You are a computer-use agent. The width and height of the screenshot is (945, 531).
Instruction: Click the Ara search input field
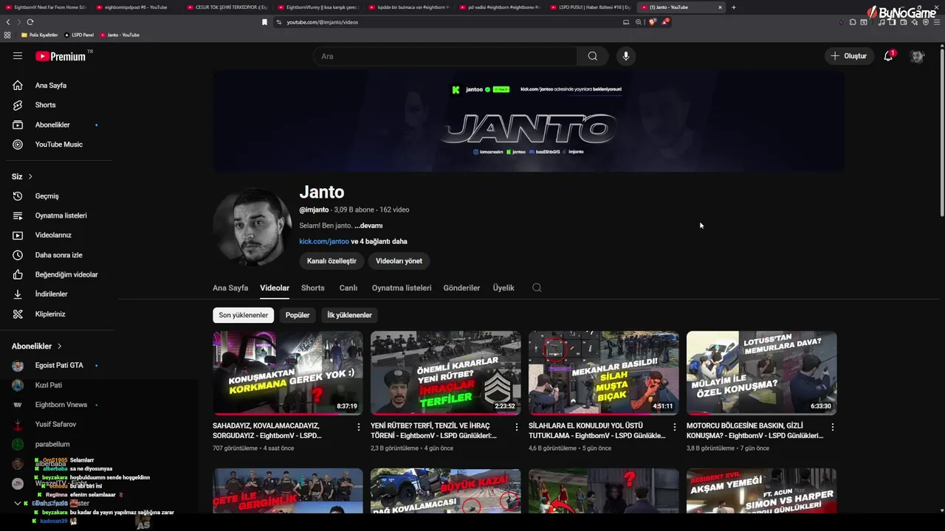(x=445, y=56)
